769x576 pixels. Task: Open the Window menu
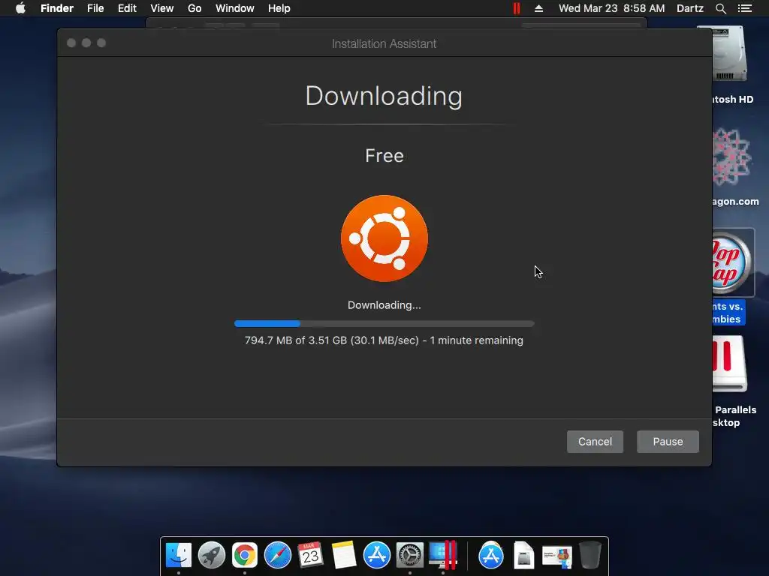235,8
